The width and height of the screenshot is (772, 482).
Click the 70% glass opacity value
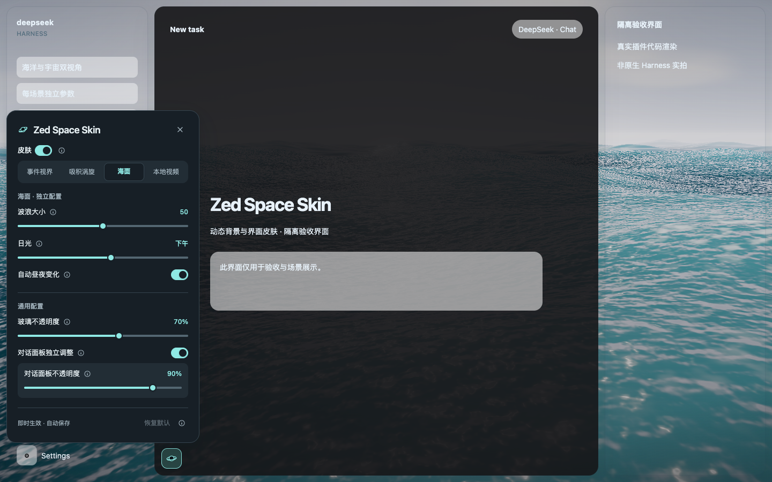(x=181, y=322)
